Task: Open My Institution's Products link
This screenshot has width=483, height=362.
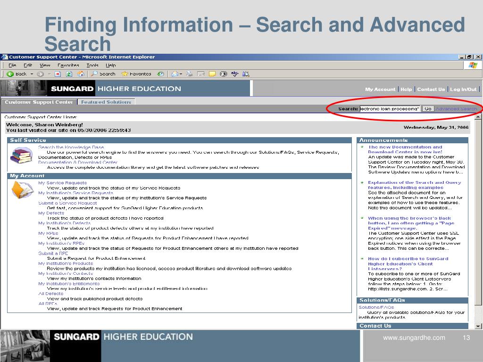Action: pos(66,263)
